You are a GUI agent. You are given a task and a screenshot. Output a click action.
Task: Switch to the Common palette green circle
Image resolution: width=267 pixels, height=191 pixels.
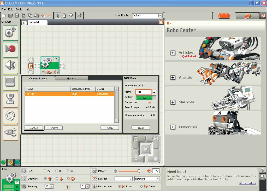click(x=3, y=162)
